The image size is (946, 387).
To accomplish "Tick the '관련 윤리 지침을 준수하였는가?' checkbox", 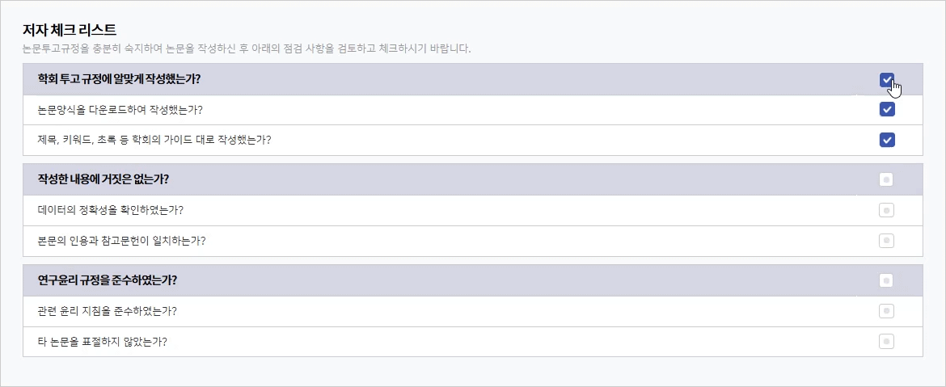I will coord(886,311).
